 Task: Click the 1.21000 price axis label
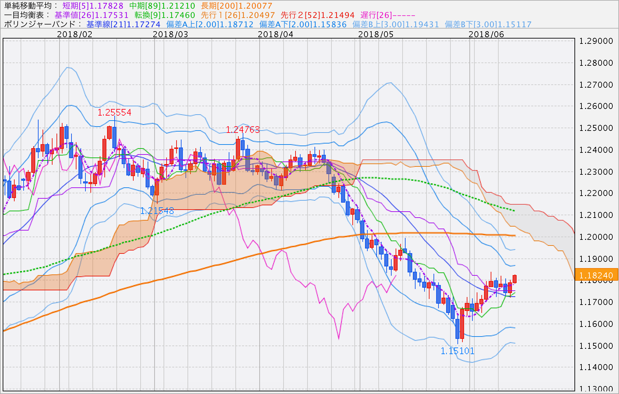point(596,215)
